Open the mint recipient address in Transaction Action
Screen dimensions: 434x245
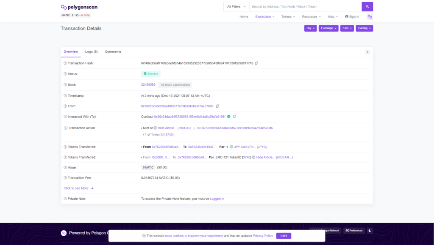pyautogui.click(x=236, y=128)
